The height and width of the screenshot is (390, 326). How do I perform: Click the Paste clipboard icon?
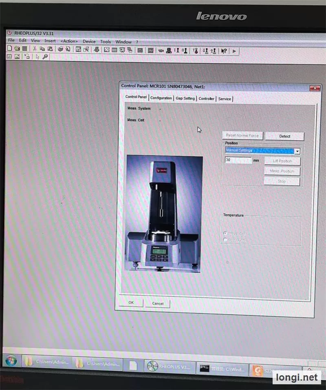(50, 49)
